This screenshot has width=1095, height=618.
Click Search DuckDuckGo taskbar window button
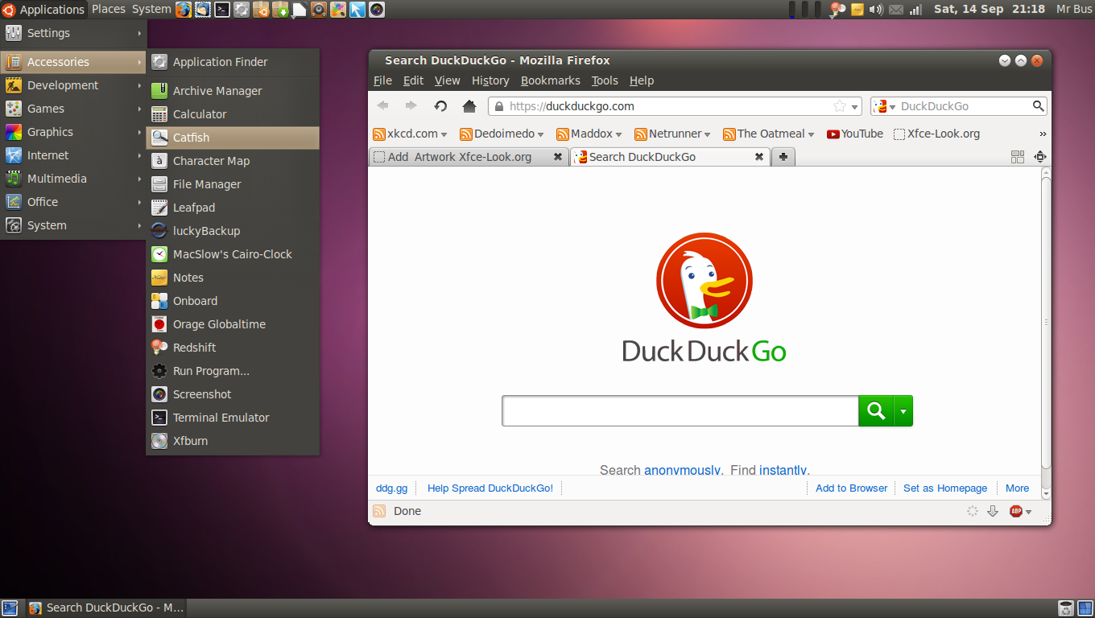(105, 608)
